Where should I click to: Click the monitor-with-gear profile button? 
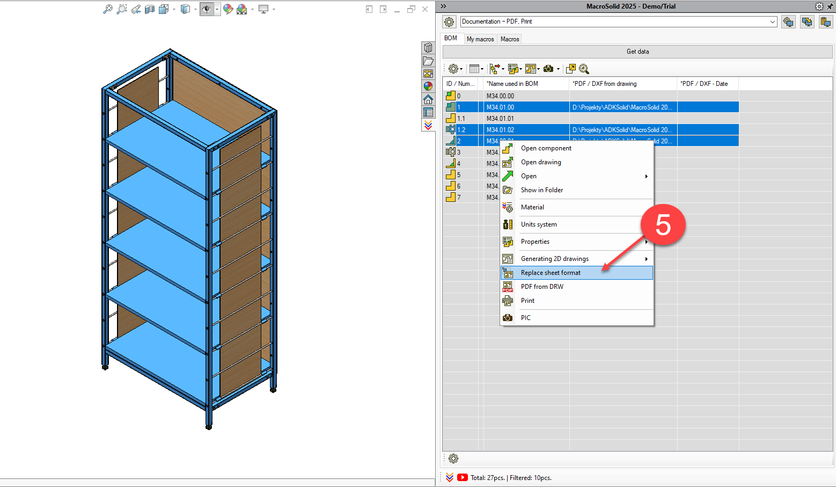point(788,22)
